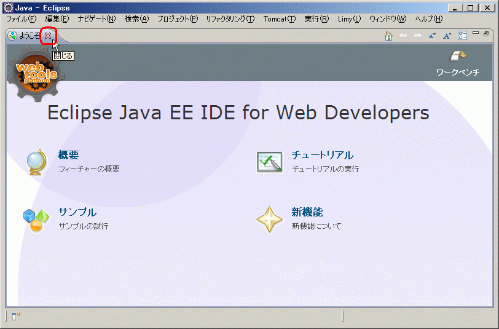Open the 検索(A) menu

(x=136, y=19)
